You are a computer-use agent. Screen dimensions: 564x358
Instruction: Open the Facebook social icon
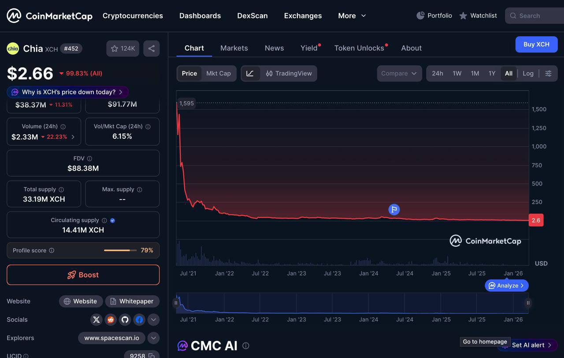139,320
